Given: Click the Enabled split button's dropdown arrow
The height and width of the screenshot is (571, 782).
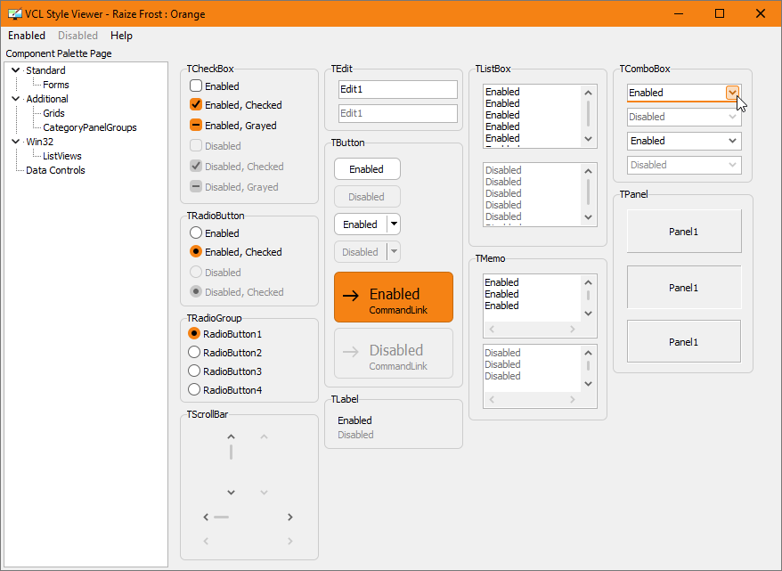Looking at the screenshot, I should (394, 224).
